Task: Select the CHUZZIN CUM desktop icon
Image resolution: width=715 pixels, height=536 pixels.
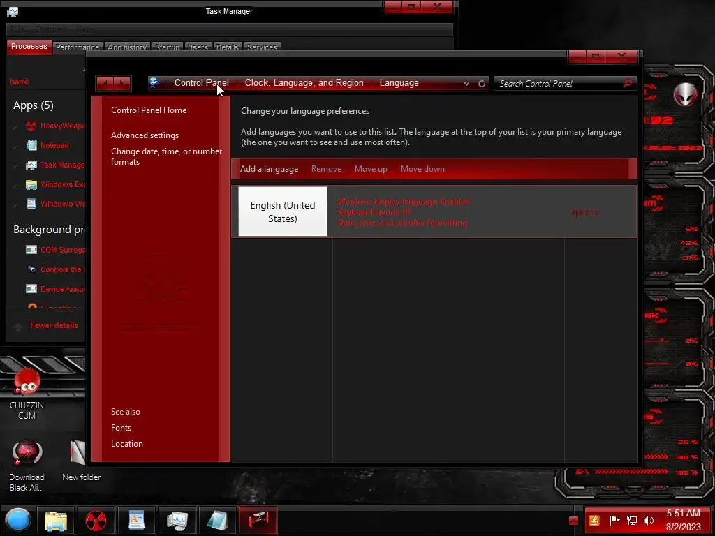Action: click(27, 394)
